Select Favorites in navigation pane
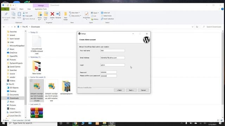Image resolution: width=225 pixels, height=126 pixels. tap(13, 32)
